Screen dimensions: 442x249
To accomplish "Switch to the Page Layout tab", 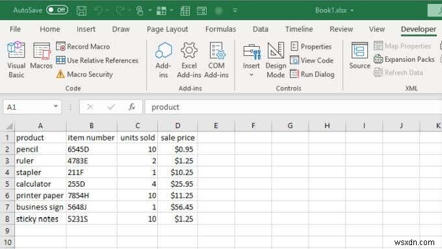I will [167, 29].
